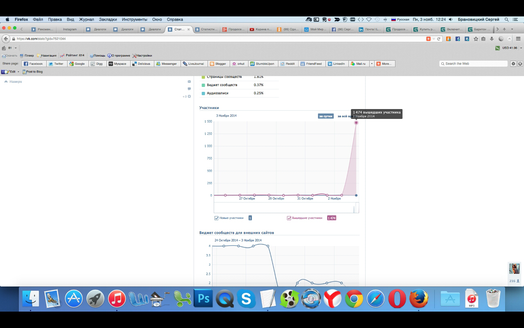Viewport: 524px width, 328px height.
Task: Uncheck the Новые участники checkbox
Action: (x=217, y=218)
